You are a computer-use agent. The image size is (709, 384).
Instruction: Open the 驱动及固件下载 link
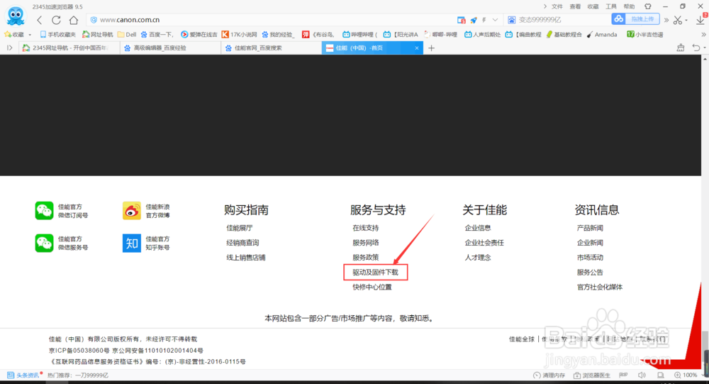pyautogui.click(x=375, y=272)
